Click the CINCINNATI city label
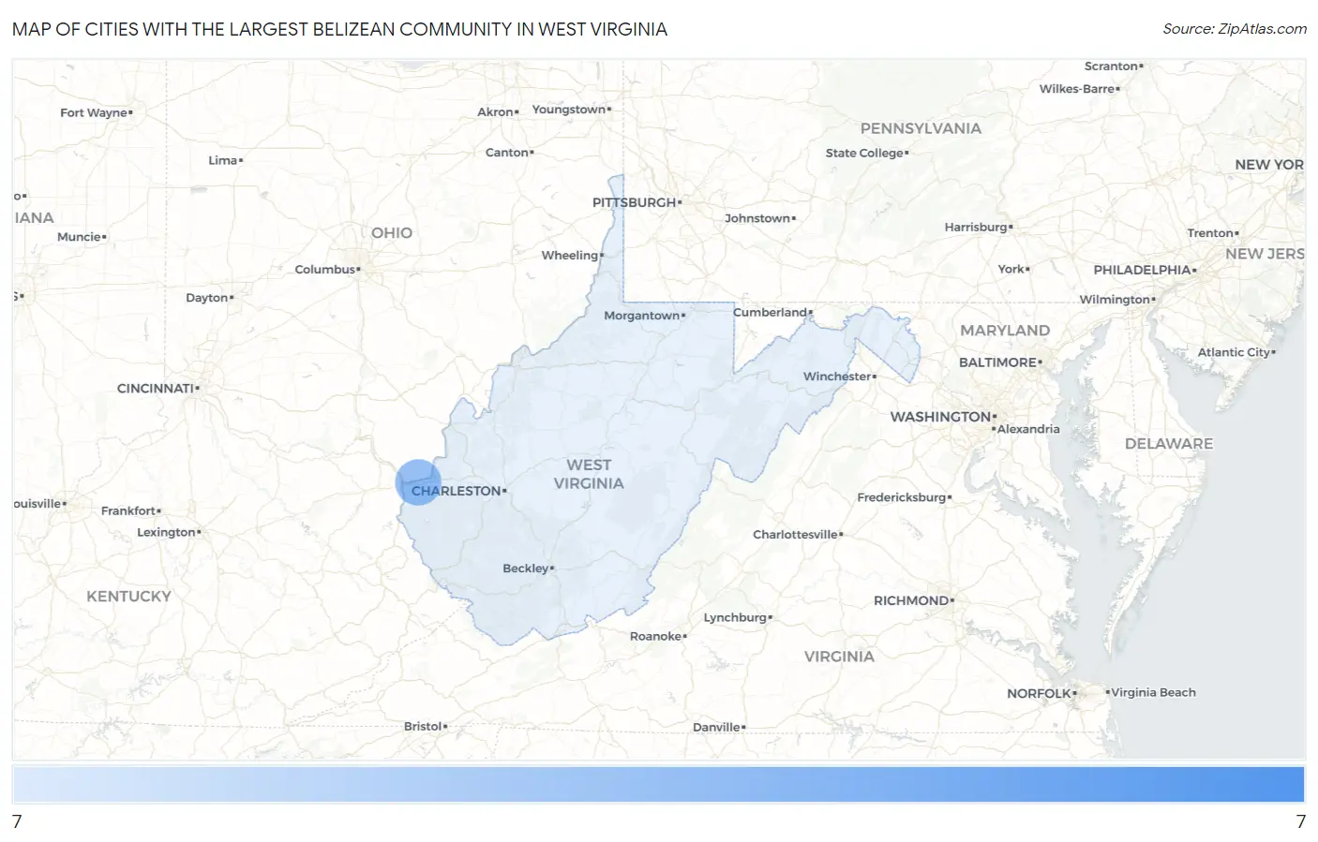The height and width of the screenshot is (842, 1318). 156,388
